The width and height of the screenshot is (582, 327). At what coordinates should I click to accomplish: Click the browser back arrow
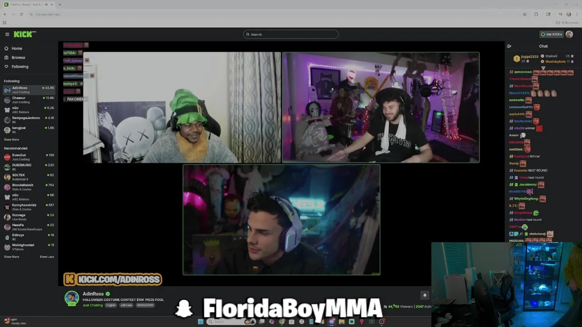[x=5, y=14]
